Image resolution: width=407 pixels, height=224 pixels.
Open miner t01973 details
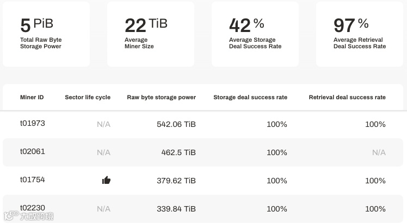pos(33,124)
